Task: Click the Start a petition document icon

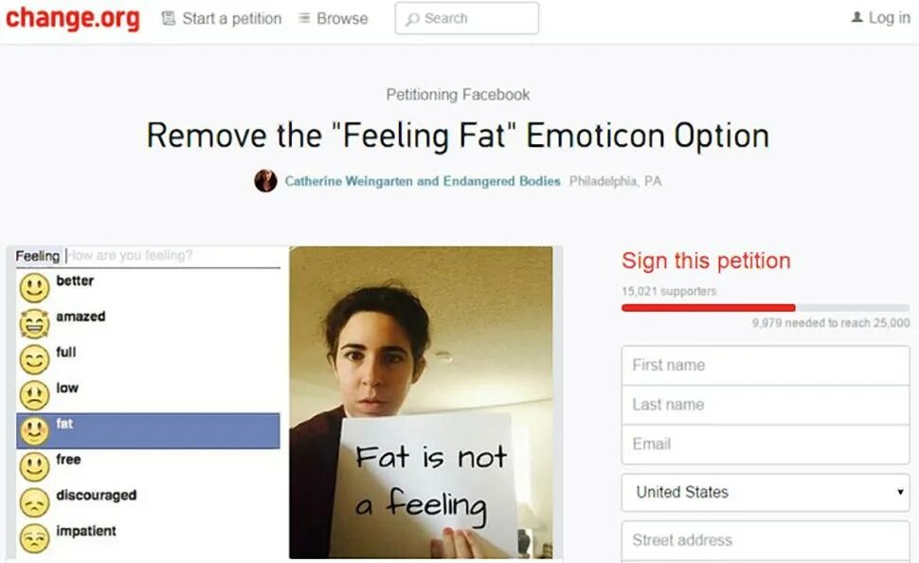Action: [169, 18]
